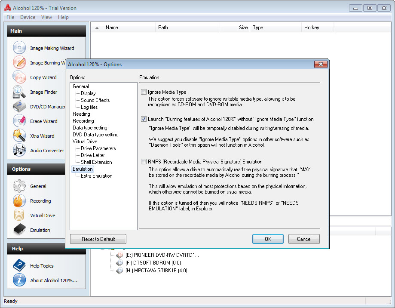This screenshot has width=395, height=308.
Task: Open Audio Converter music notes icon
Action: [x=19, y=150]
